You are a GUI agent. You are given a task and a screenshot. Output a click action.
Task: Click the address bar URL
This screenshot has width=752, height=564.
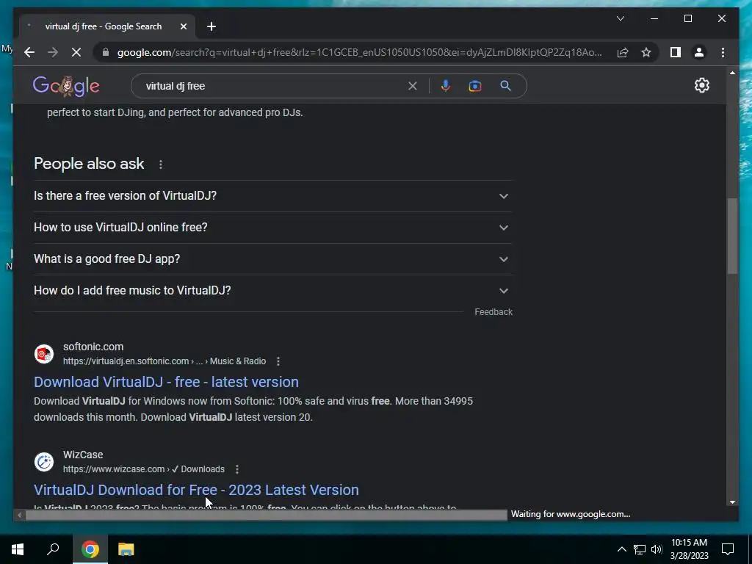(360, 52)
